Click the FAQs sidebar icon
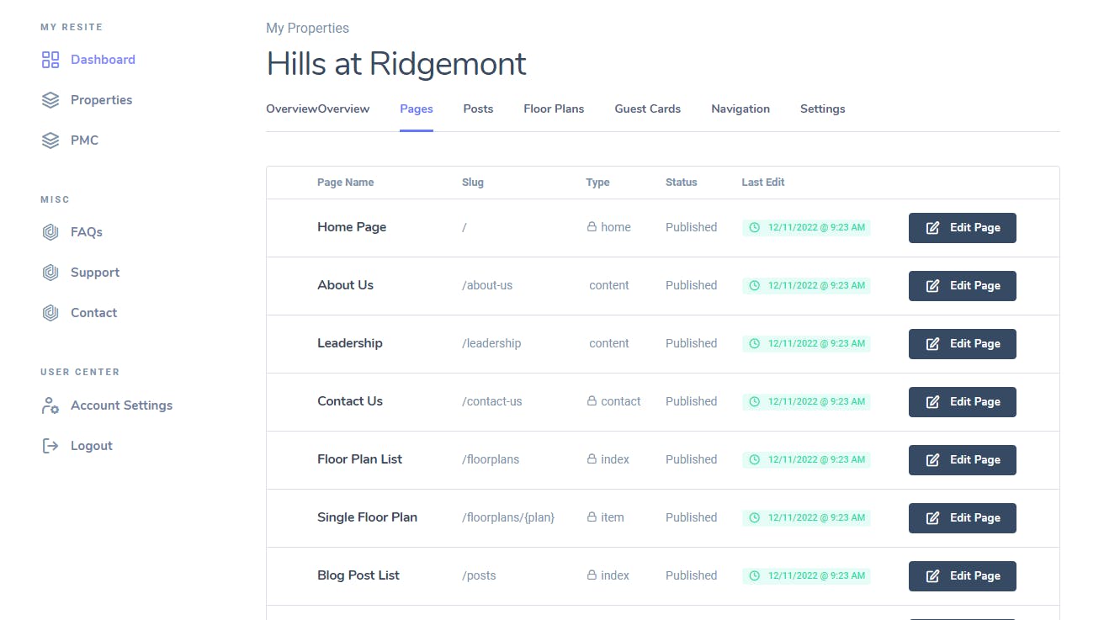Viewport: 1104px width, 620px height. (x=50, y=232)
